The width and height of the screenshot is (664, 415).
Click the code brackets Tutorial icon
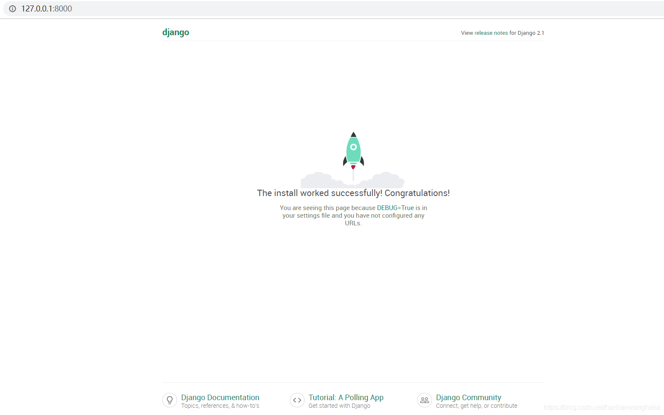tap(297, 400)
